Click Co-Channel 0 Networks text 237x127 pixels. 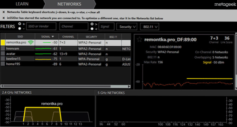tap(211, 52)
